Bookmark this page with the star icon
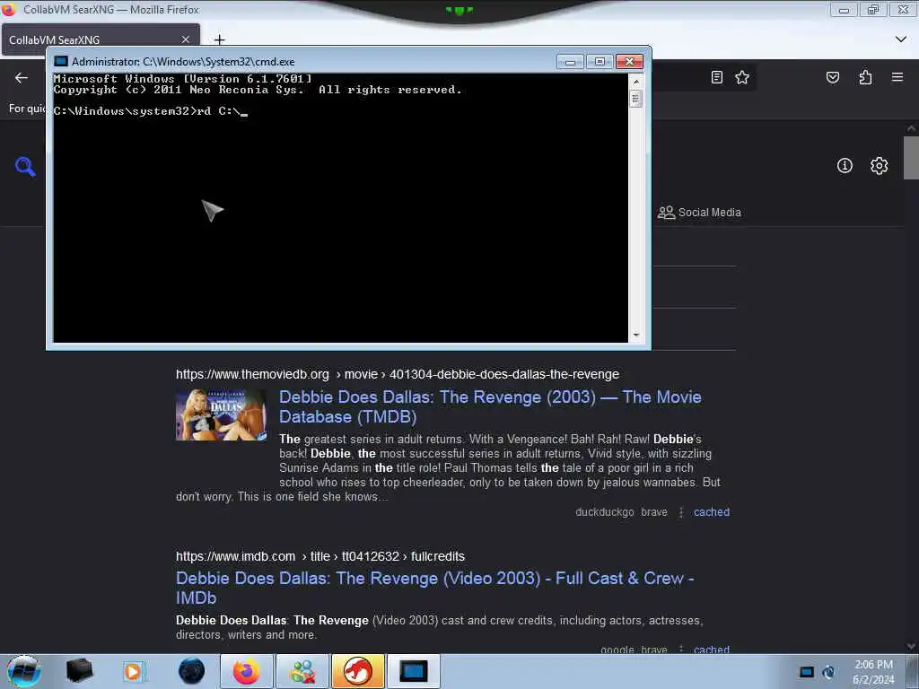919x689 pixels. pos(742,77)
